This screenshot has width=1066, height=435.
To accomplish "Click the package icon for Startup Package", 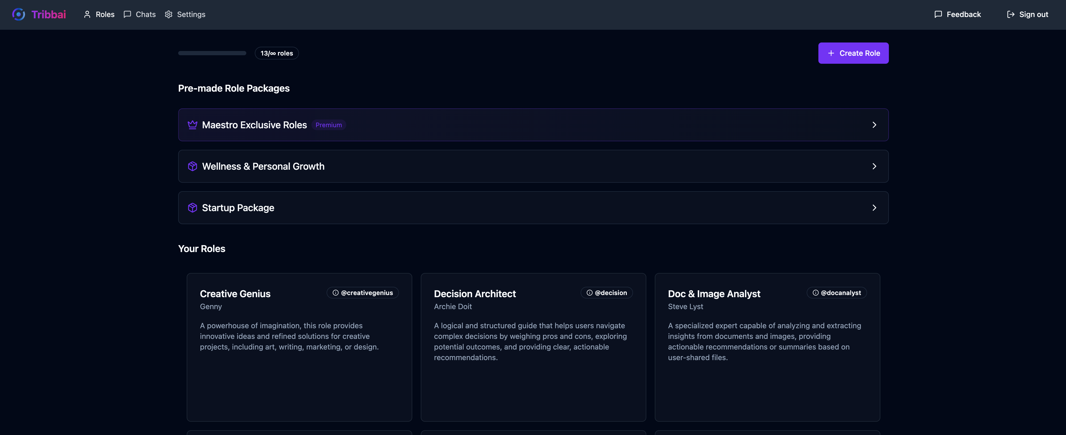I will coord(192,208).
